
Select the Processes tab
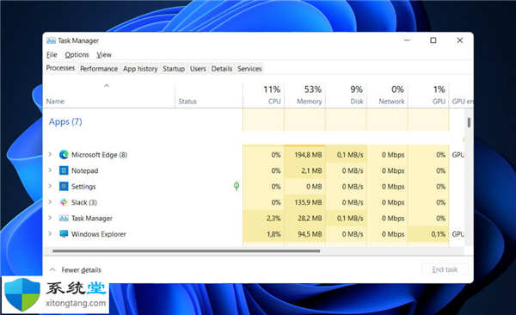coord(60,68)
